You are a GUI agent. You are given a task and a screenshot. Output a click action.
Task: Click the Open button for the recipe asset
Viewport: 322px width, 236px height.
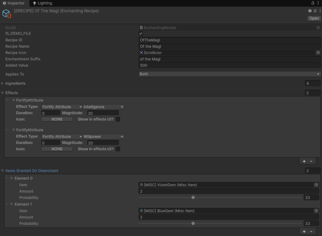click(314, 18)
